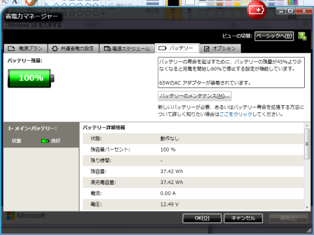
Task: Click the details list scrollbar thumb
Action: pyautogui.click(x=307, y=144)
